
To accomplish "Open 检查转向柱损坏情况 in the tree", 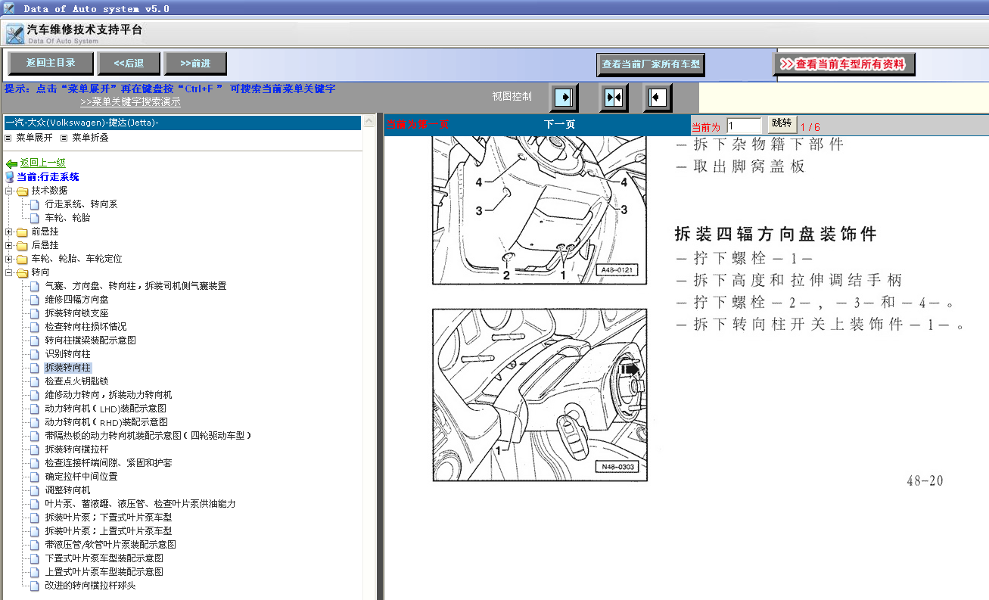I will pos(86,327).
